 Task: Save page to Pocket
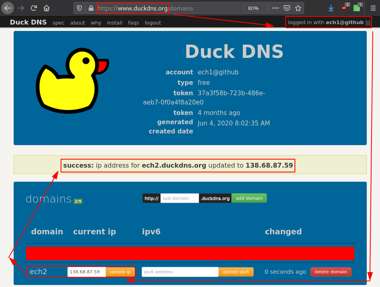(x=287, y=8)
